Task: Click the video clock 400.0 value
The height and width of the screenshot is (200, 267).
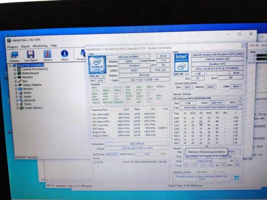Action: [236, 86]
